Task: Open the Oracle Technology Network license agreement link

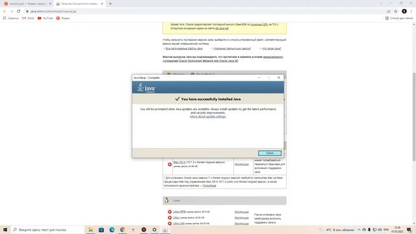Action: tap(223, 59)
